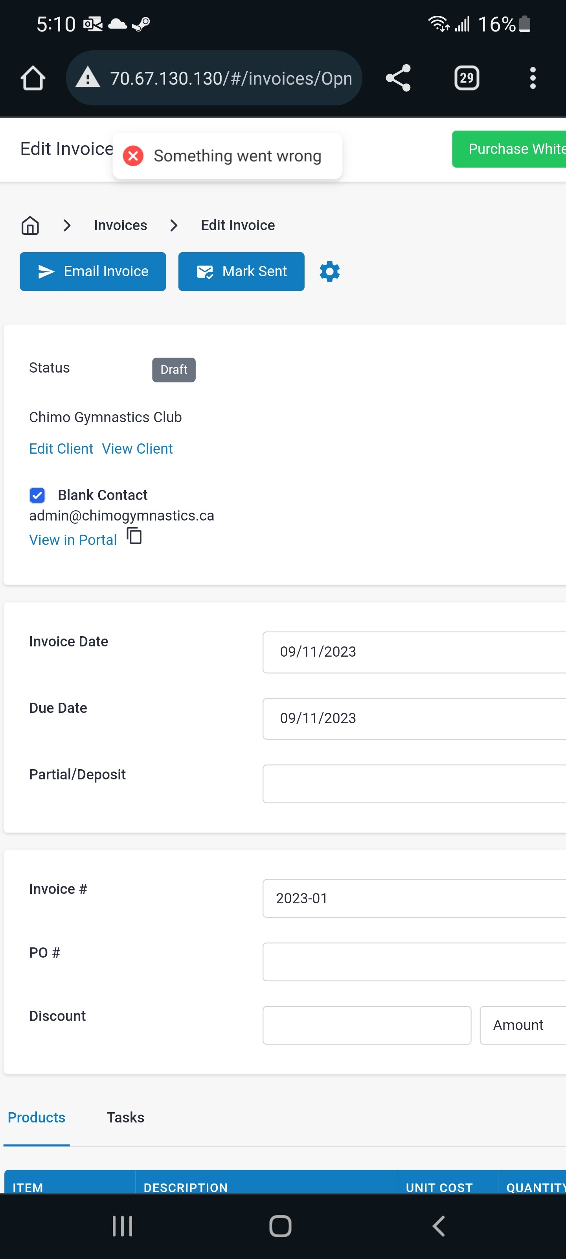Screen dimensions: 566x1259
Task: Tap the share icon in browser bar
Action: [x=398, y=78]
